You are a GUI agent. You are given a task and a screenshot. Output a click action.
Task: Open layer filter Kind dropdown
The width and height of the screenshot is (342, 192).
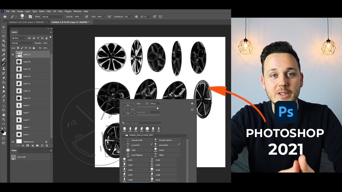pos(19,38)
